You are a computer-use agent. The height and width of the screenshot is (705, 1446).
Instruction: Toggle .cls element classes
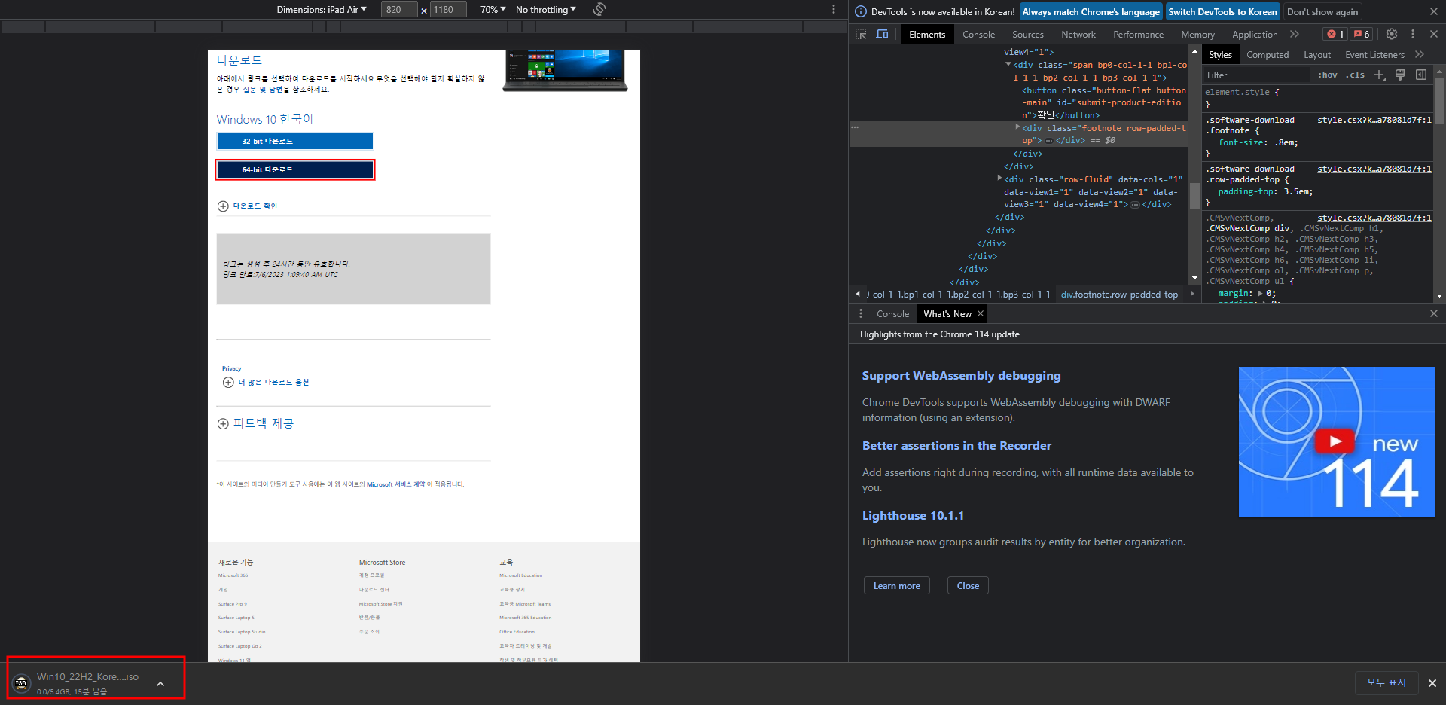point(1356,75)
